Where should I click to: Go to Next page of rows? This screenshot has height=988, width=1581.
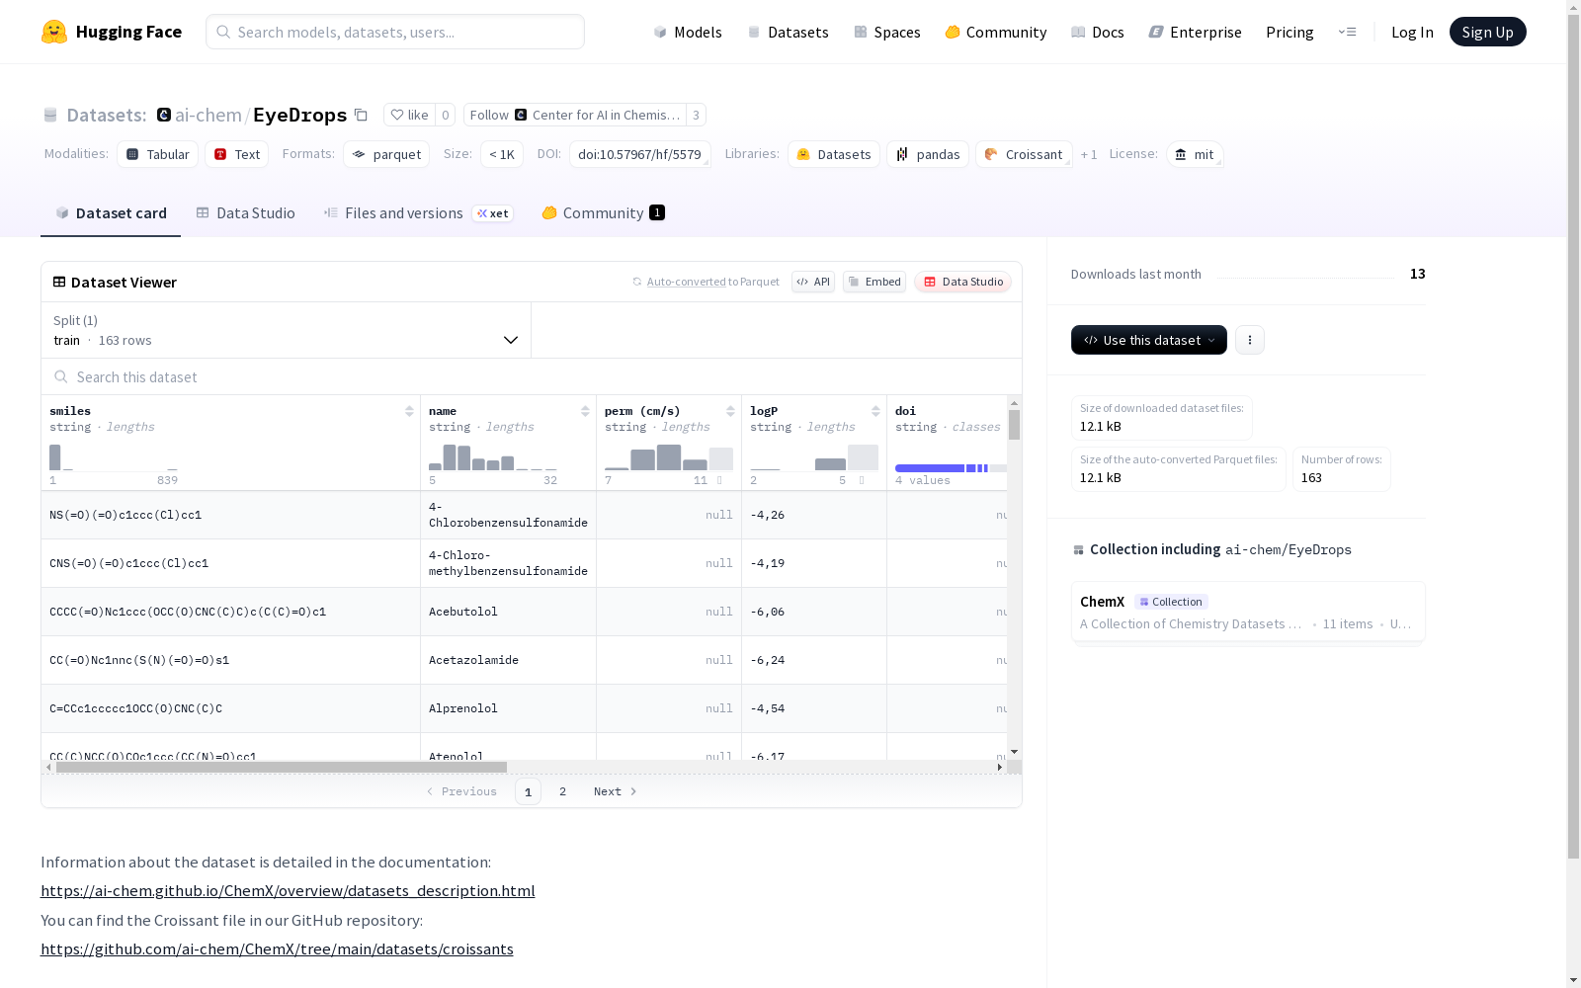click(616, 791)
